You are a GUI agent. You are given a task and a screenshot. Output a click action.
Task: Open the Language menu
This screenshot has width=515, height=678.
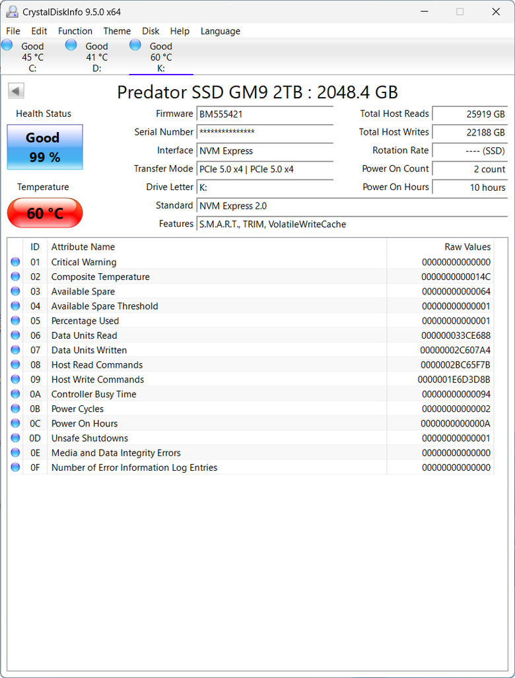(x=220, y=31)
